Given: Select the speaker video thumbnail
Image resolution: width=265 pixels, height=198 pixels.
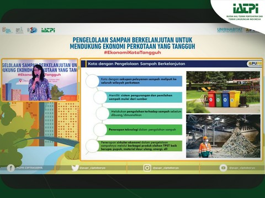Looking at the screenshot, I should (40, 80).
